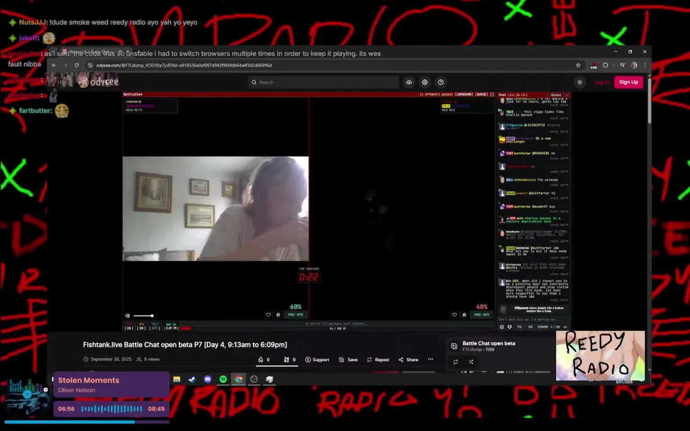
Task: Click the chat message input field
Action: (x=533, y=320)
